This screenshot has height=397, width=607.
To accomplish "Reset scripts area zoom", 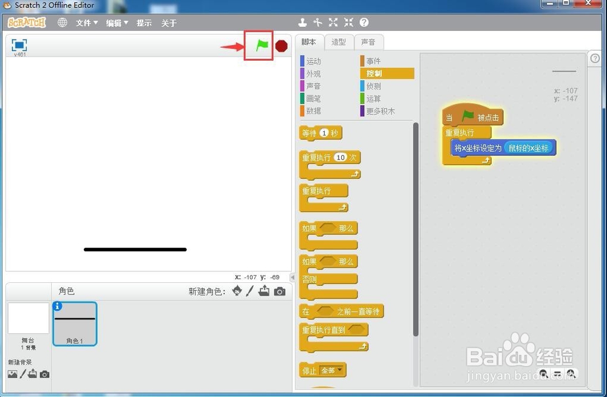I will pos(557,374).
